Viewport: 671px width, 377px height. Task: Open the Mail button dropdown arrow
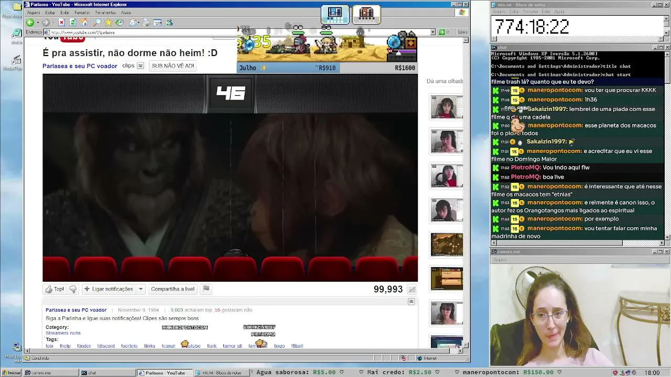(x=138, y=23)
